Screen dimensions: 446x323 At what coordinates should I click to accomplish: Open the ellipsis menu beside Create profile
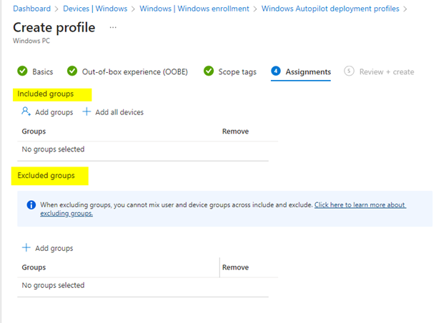pyautogui.click(x=112, y=27)
